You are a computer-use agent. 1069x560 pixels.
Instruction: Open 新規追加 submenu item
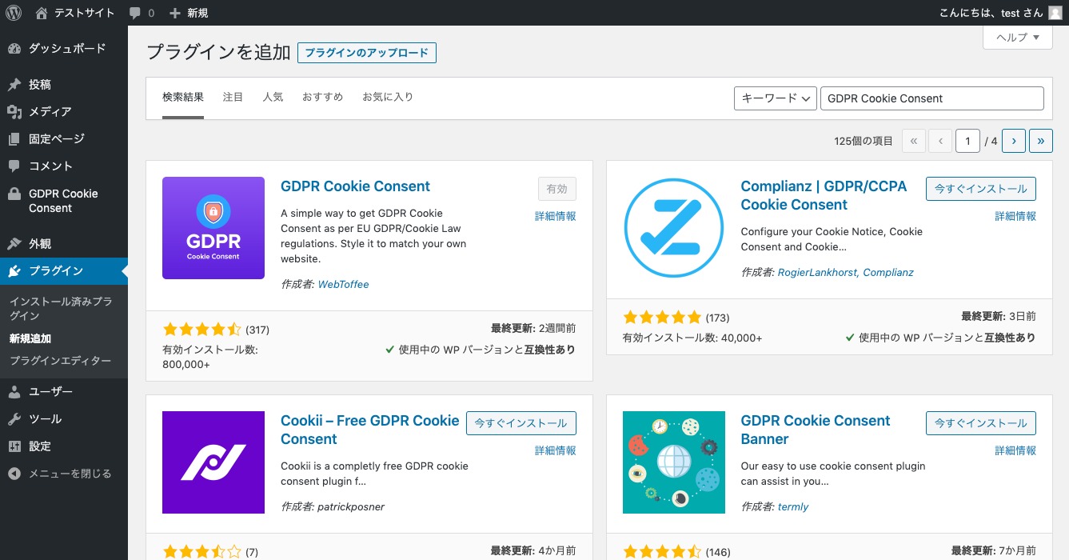pyautogui.click(x=30, y=338)
